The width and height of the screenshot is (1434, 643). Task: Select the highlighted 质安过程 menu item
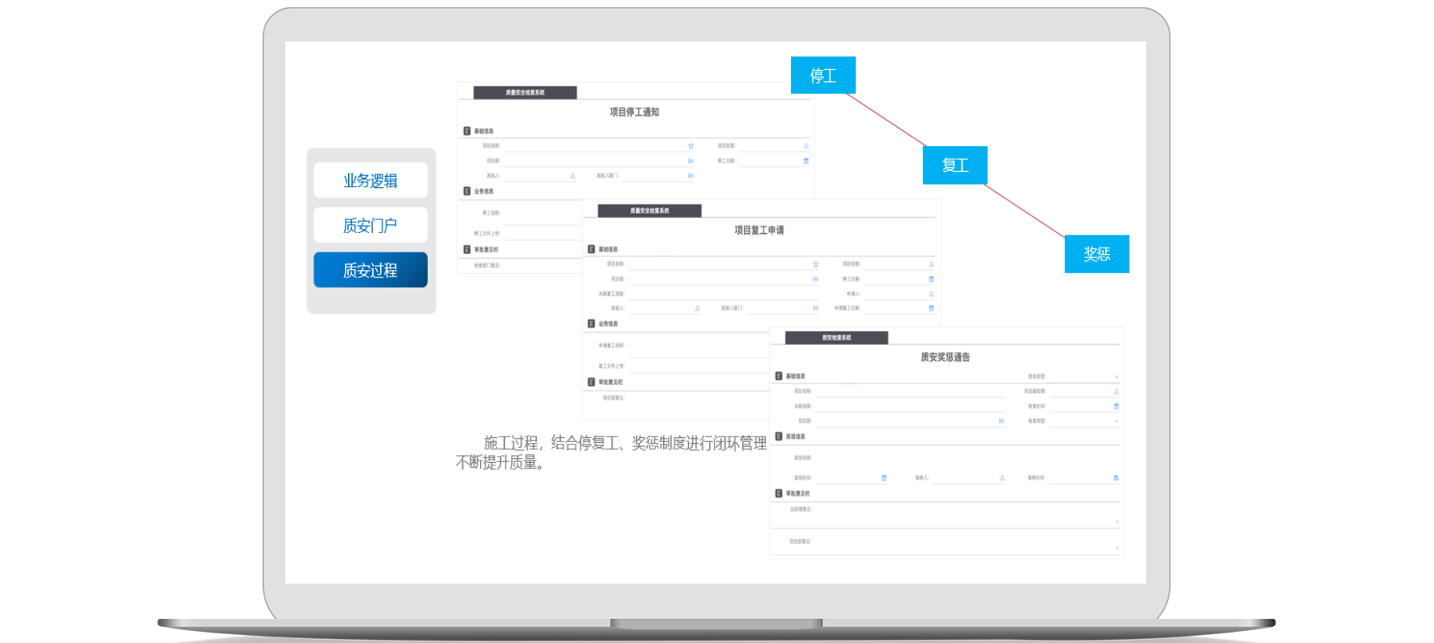tap(371, 270)
